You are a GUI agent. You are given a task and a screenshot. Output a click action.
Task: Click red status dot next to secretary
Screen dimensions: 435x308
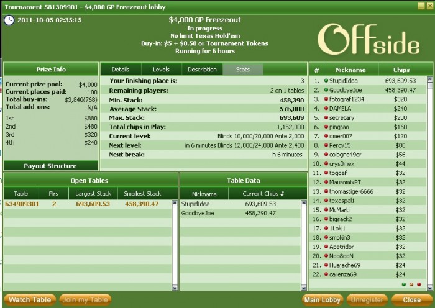tap(326, 117)
